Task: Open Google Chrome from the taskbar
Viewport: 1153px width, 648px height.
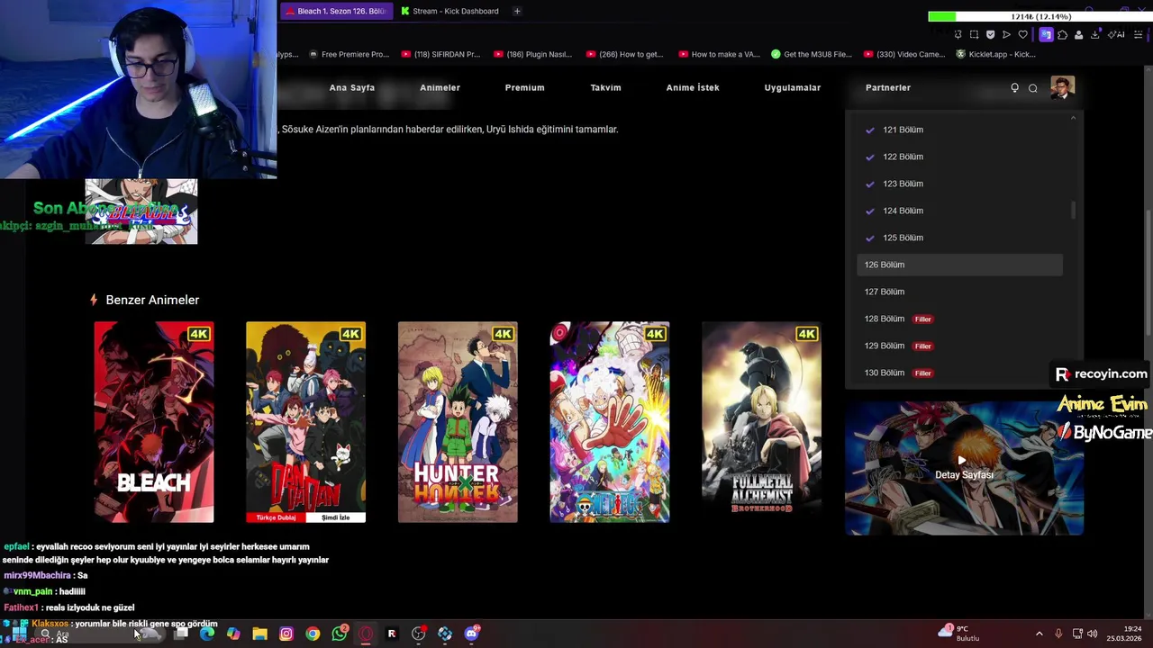Action: tap(313, 634)
